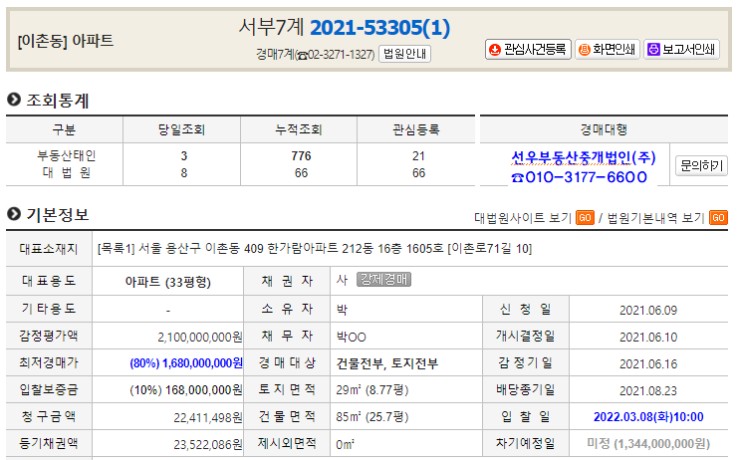Select bid date 2022.03.08(화)10:00
This screenshot has width=737, height=460.
[x=648, y=417]
